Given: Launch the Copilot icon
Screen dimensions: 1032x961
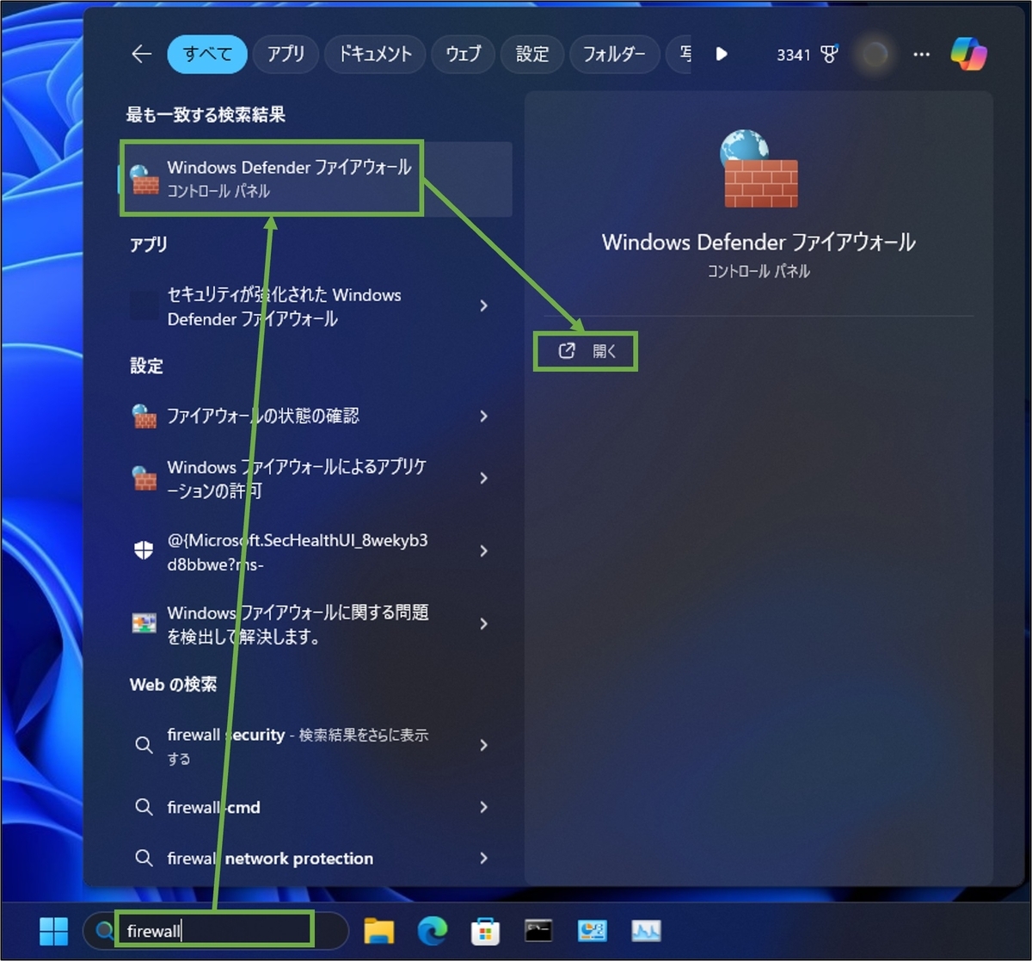Looking at the screenshot, I should tap(968, 54).
